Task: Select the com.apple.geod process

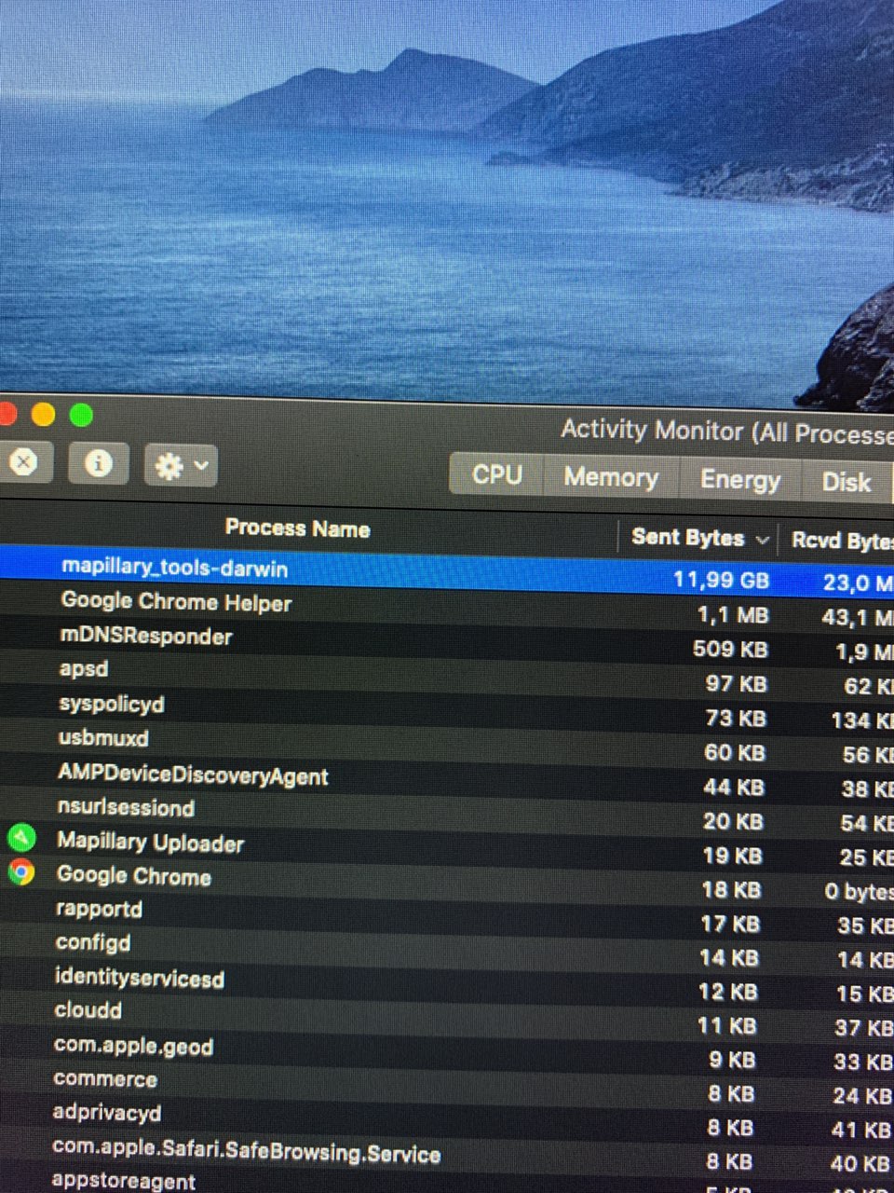Action: [x=133, y=1046]
